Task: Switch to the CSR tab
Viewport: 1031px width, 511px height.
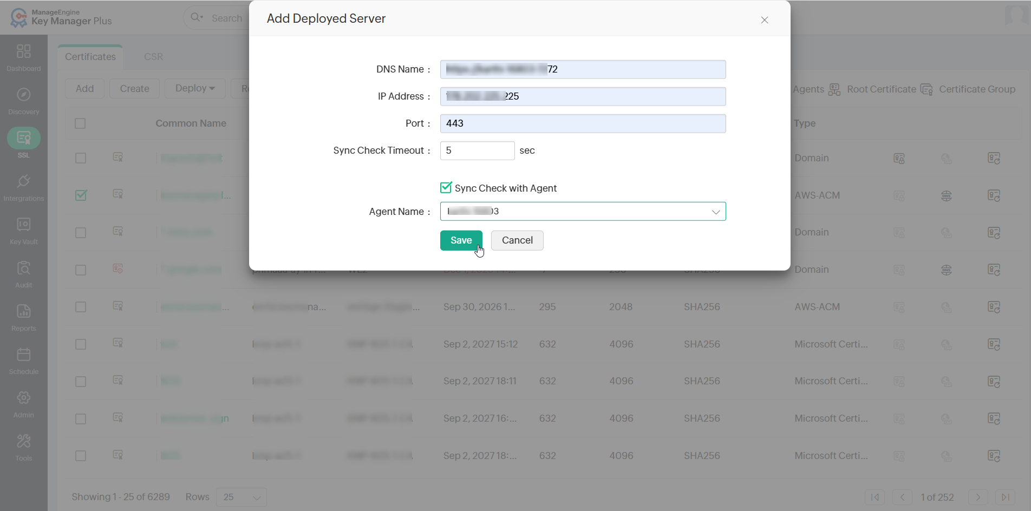Action: point(153,57)
